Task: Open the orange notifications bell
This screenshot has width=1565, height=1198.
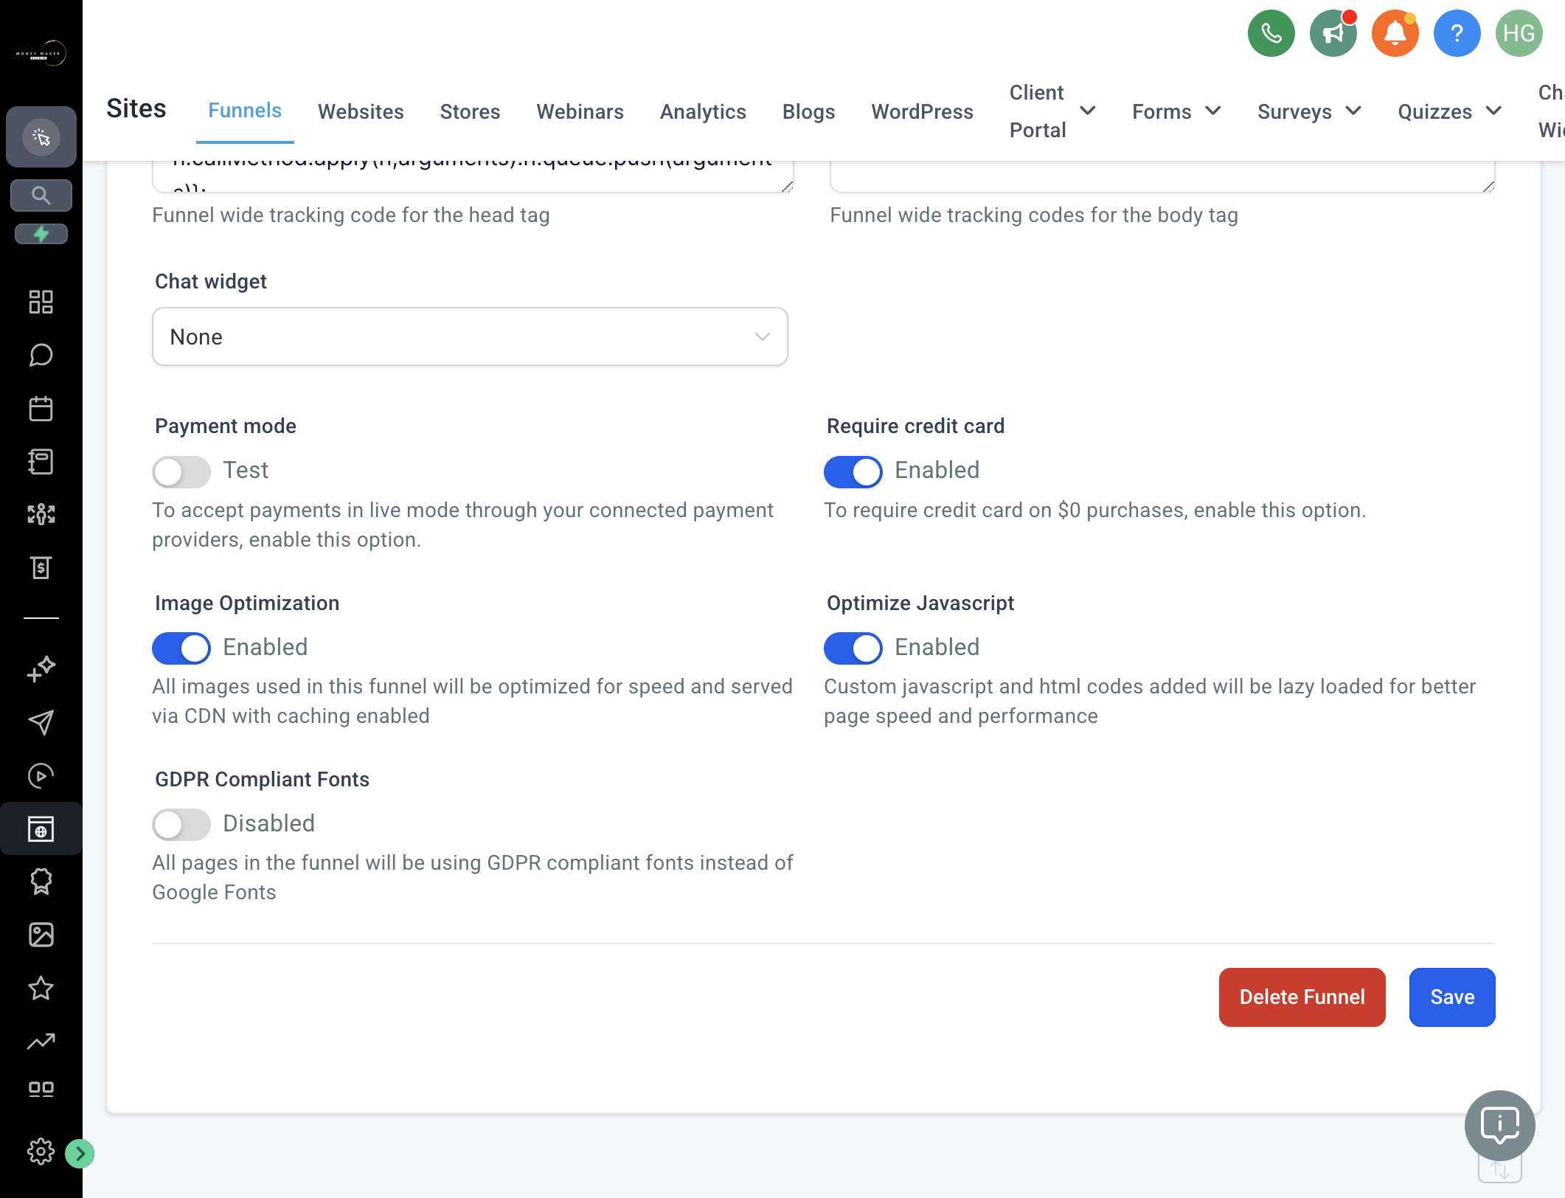Action: coord(1395,33)
